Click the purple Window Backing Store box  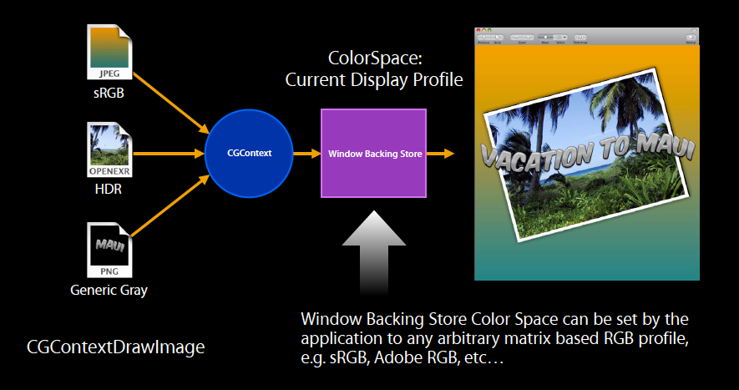pyautogui.click(x=373, y=153)
